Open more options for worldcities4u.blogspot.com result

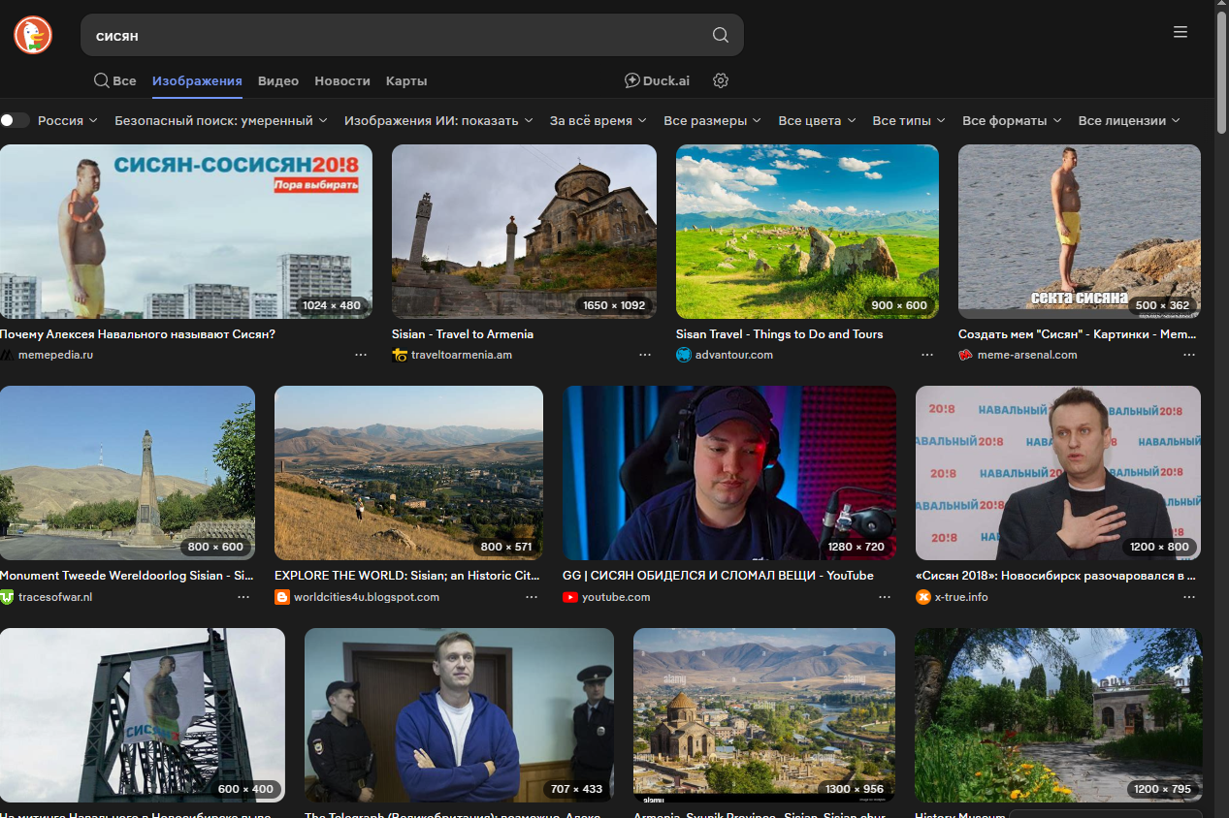click(532, 597)
